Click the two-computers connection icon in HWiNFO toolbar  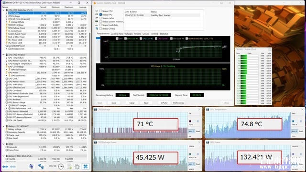pyautogui.click(x=41, y=167)
